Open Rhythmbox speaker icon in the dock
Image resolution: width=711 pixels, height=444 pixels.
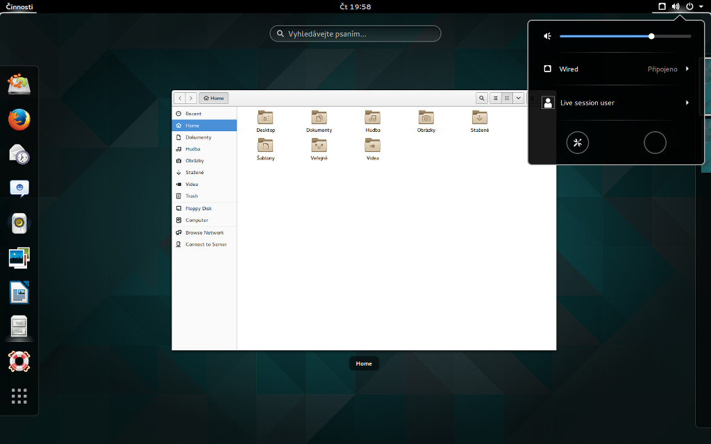[x=19, y=223]
